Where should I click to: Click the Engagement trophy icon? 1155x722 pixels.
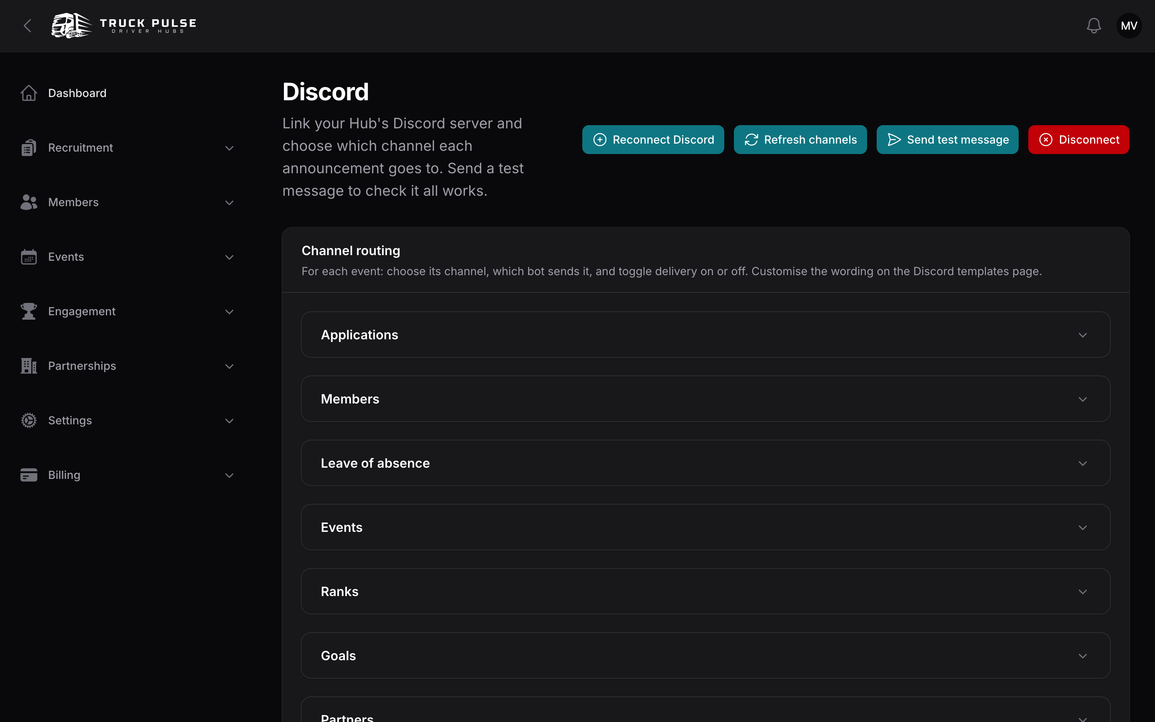(x=28, y=311)
